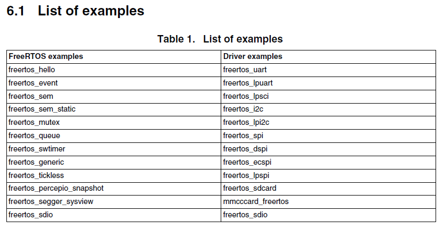Viewport: 443px width, 229px height.
Task: Click the freertos_tickless entry
Action: [x=36, y=175]
